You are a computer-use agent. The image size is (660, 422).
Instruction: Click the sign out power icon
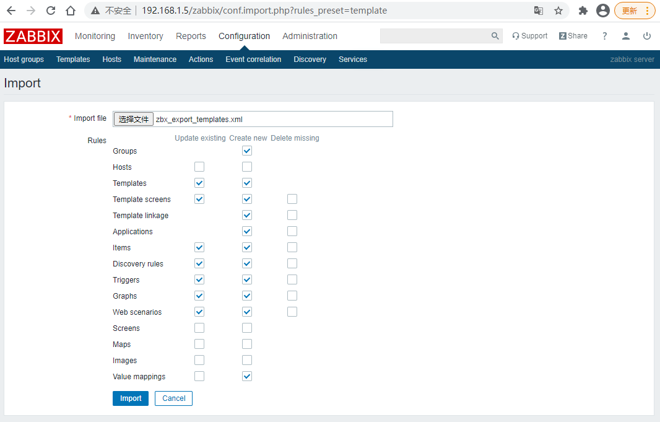point(647,36)
